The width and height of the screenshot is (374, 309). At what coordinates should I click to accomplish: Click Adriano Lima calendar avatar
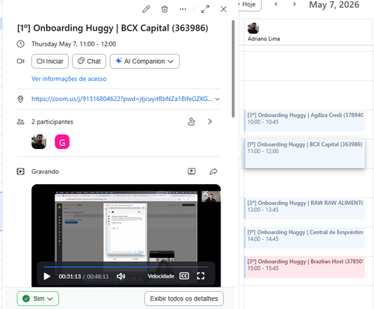[x=253, y=28]
